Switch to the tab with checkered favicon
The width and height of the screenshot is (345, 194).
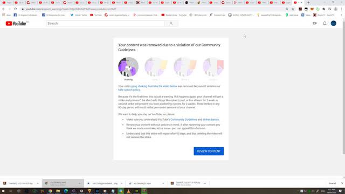(x=141, y=3)
